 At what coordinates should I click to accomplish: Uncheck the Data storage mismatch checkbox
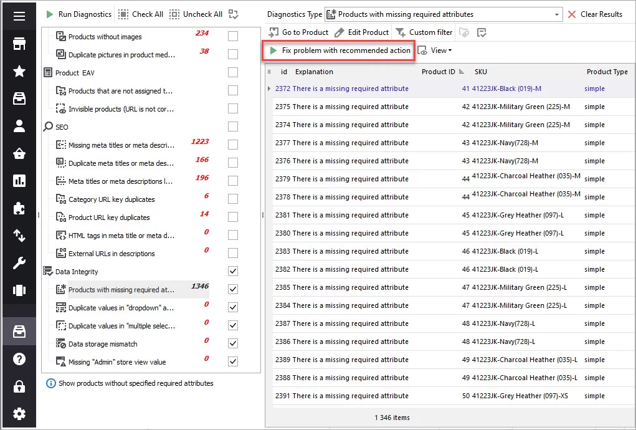[x=233, y=343]
